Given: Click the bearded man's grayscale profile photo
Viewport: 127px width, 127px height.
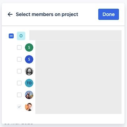Looking at the screenshot, I should 29,71.
